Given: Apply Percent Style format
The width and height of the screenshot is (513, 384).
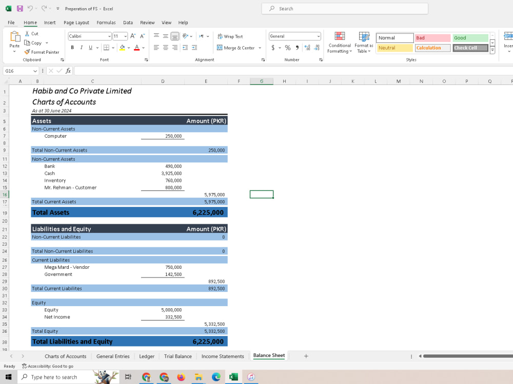Looking at the screenshot, I should pos(288,48).
